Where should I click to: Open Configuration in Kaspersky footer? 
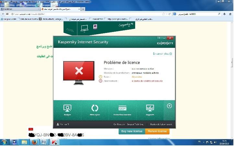(119, 124)
